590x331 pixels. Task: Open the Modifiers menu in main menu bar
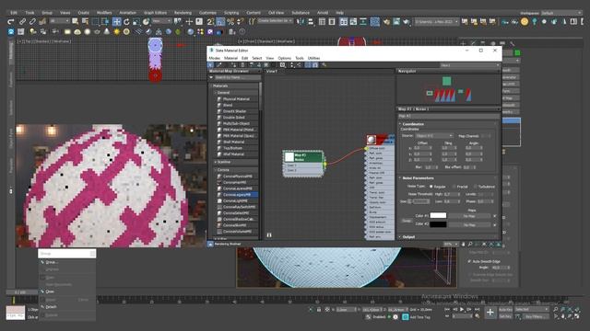pyautogui.click(x=104, y=13)
